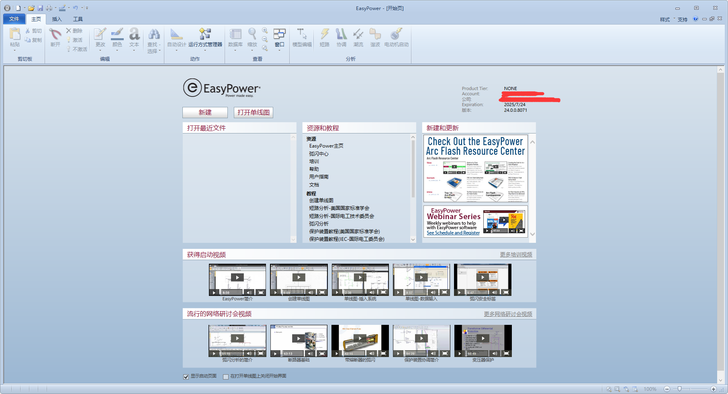728x394 pixels.
Task: Click the 删除 delete X icon
Action: (x=69, y=31)
